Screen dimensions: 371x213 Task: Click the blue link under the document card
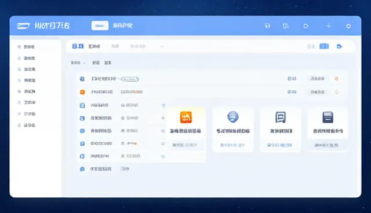point(279,145)
